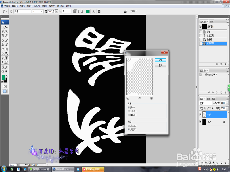Select the Custom Shape tool
The width and height of the screenshot is (230, 172).
click(x=6, y=62)
